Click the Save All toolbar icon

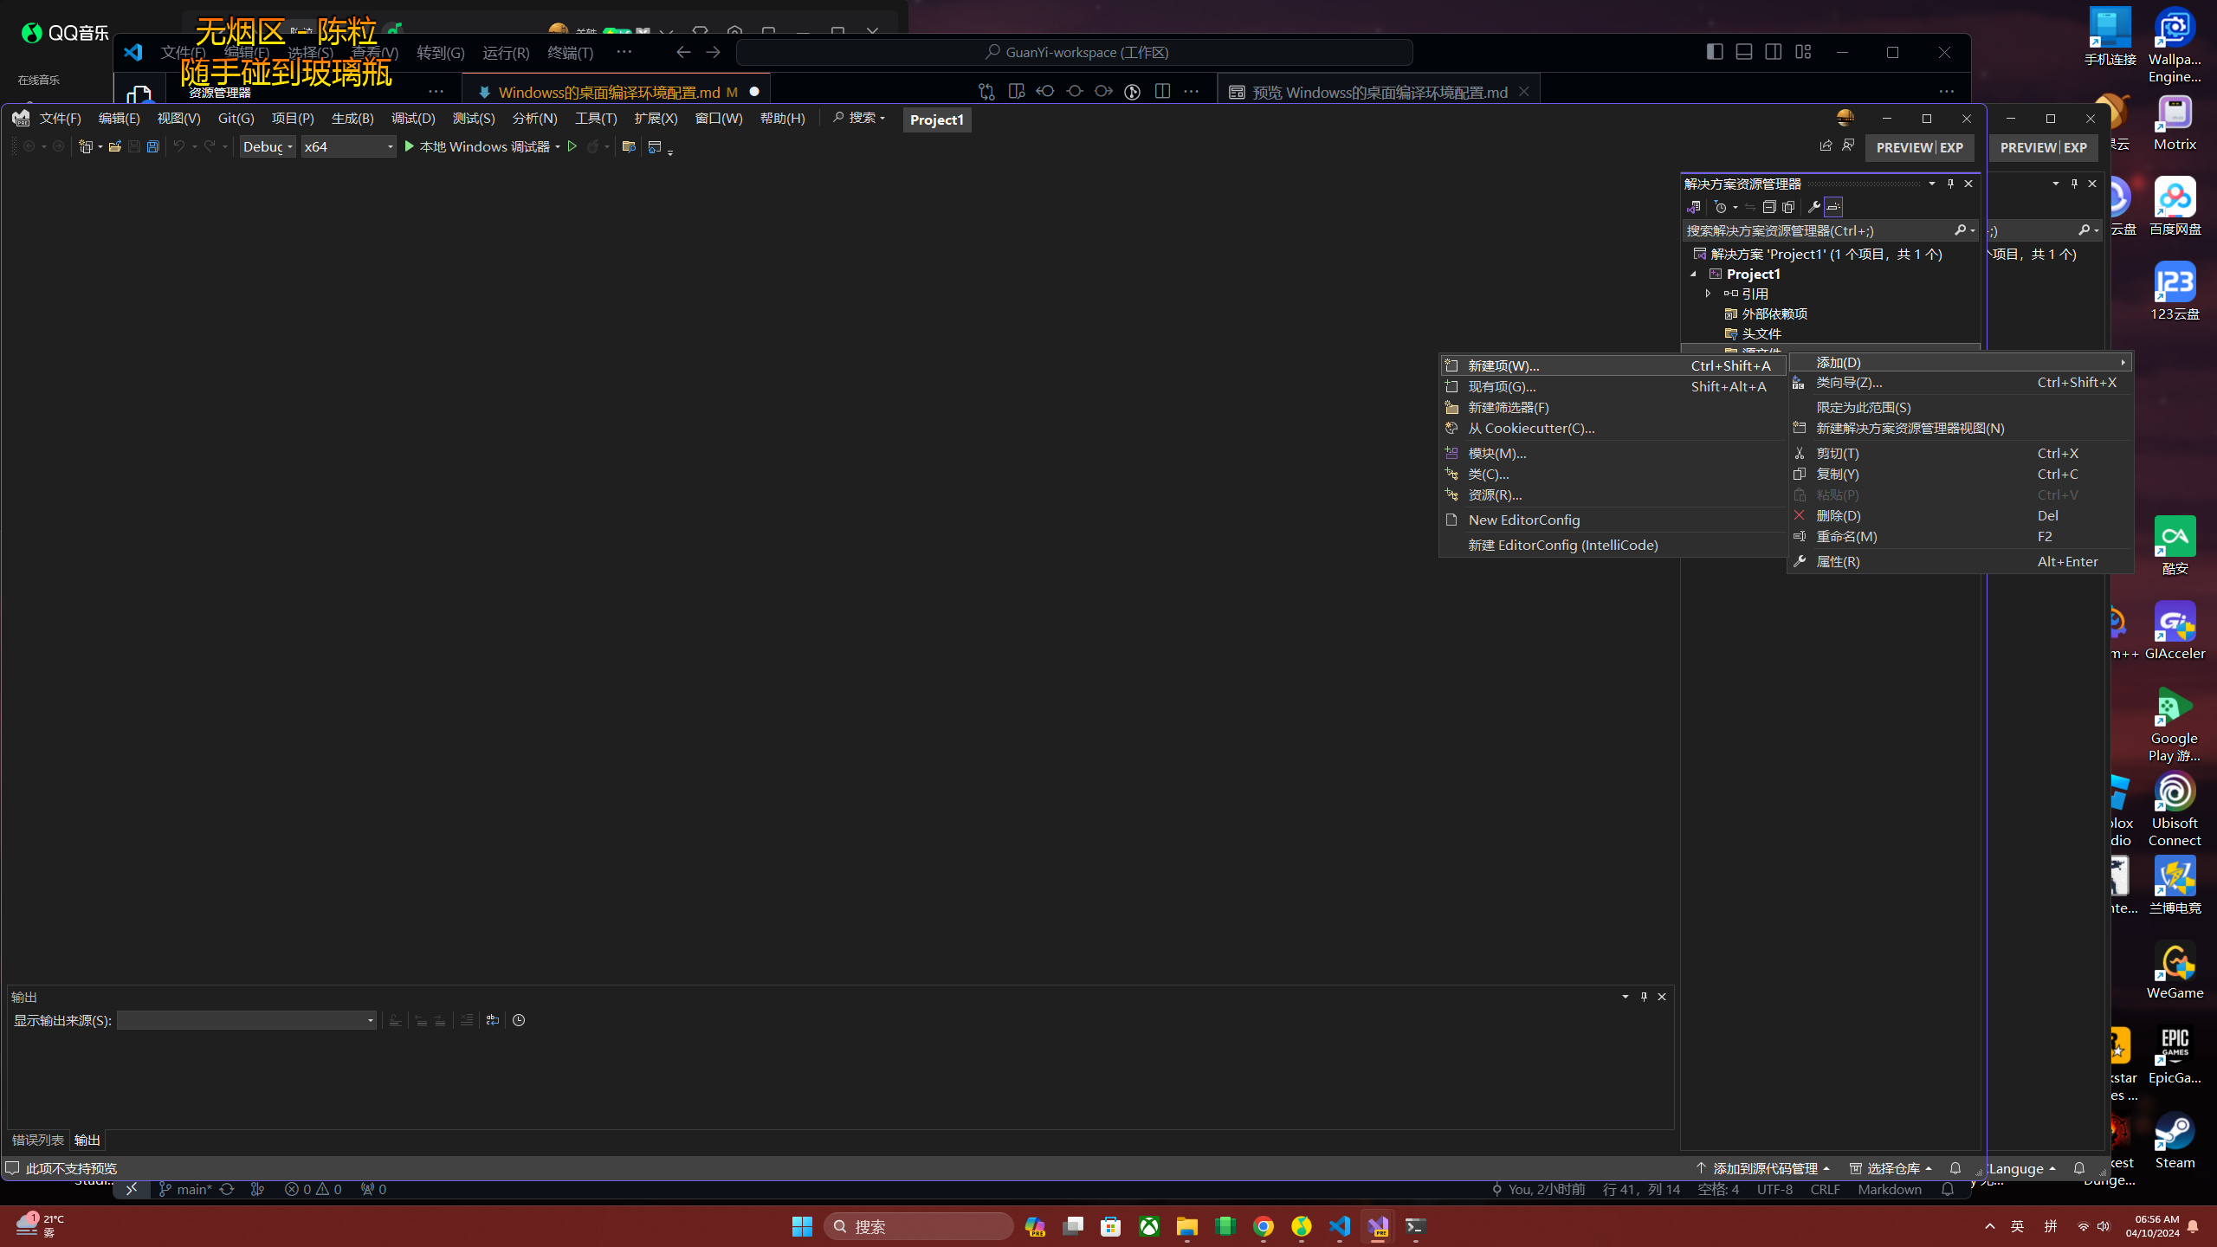point(153,146)
